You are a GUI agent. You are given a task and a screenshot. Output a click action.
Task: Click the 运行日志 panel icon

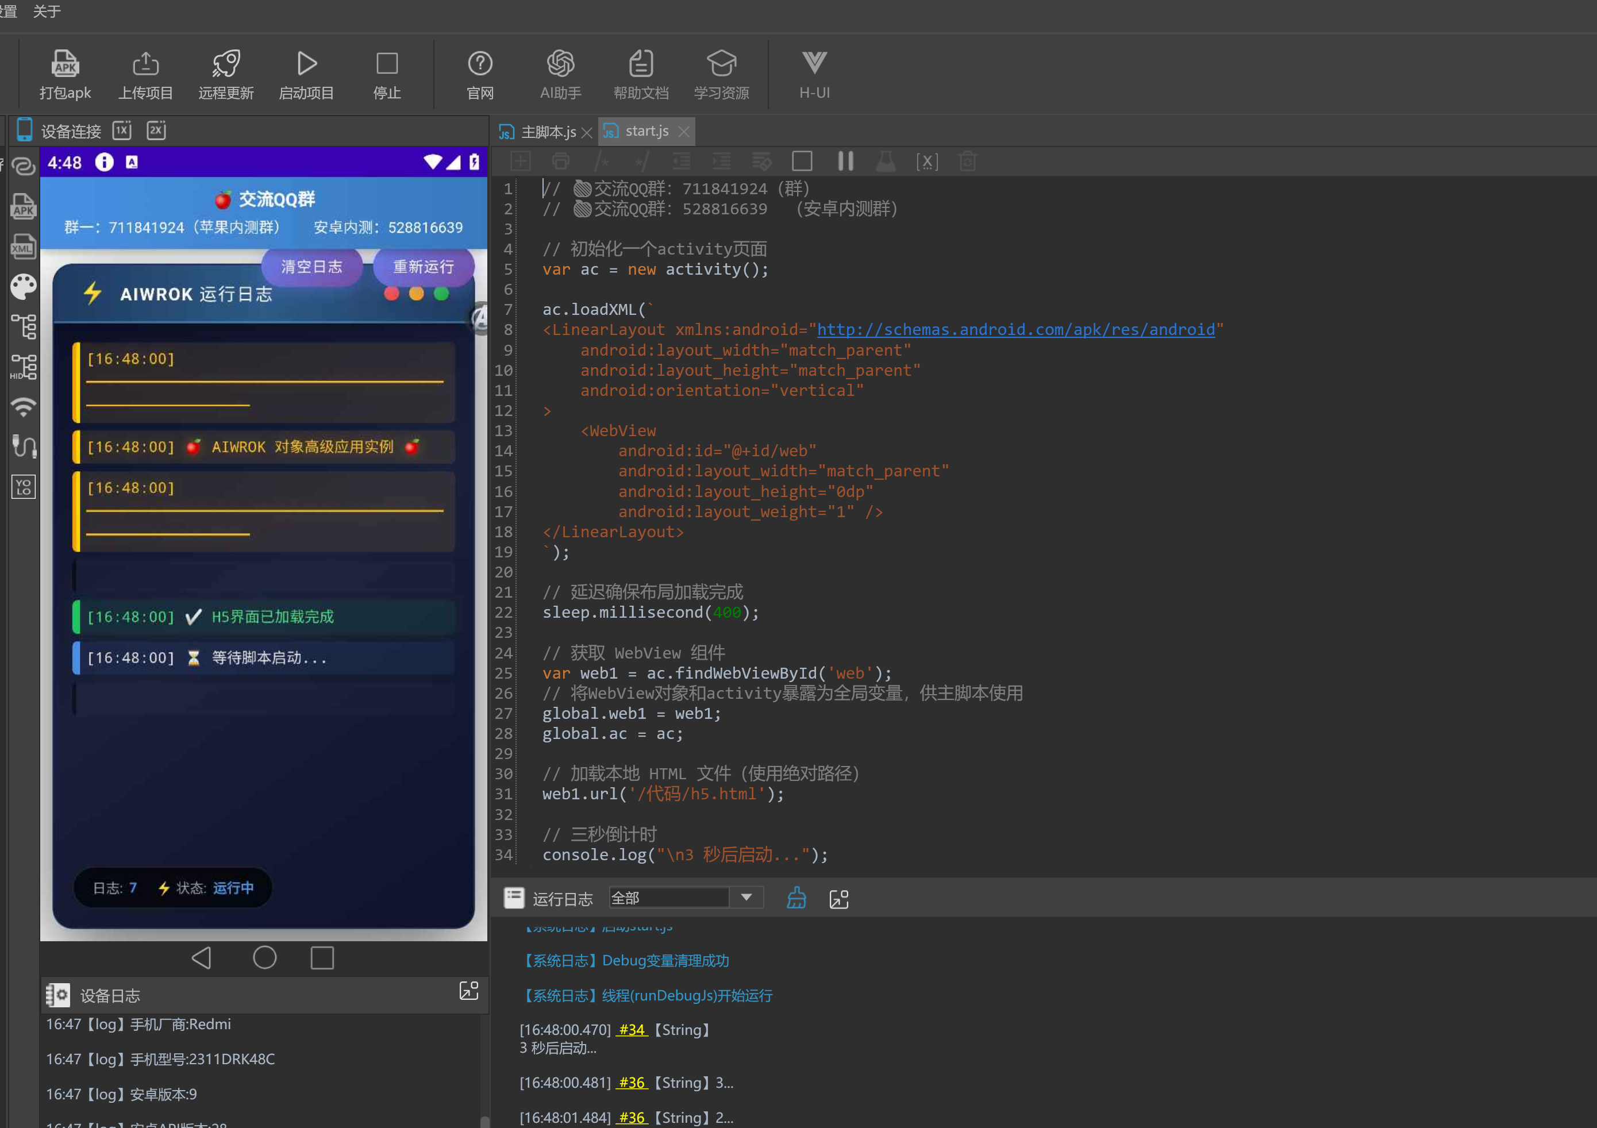coord(514,899)
